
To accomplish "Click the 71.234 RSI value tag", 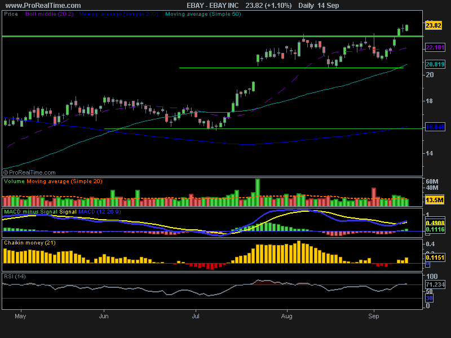I will tap(435, 284).
